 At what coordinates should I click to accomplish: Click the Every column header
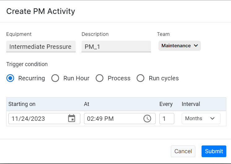point(166,104)
